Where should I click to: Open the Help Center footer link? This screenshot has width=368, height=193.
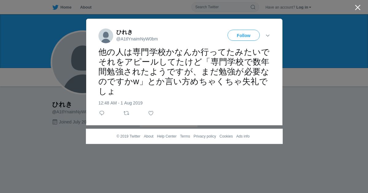click(x=167, y=136)
